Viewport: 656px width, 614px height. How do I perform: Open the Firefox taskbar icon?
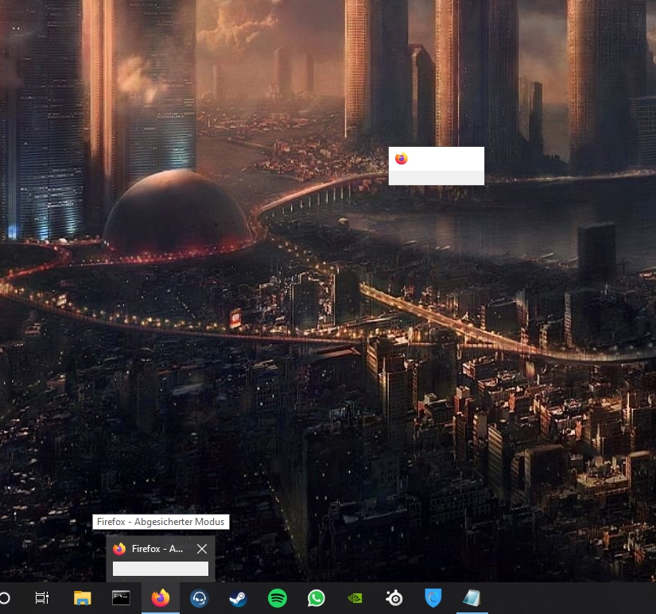pos(161,598)
